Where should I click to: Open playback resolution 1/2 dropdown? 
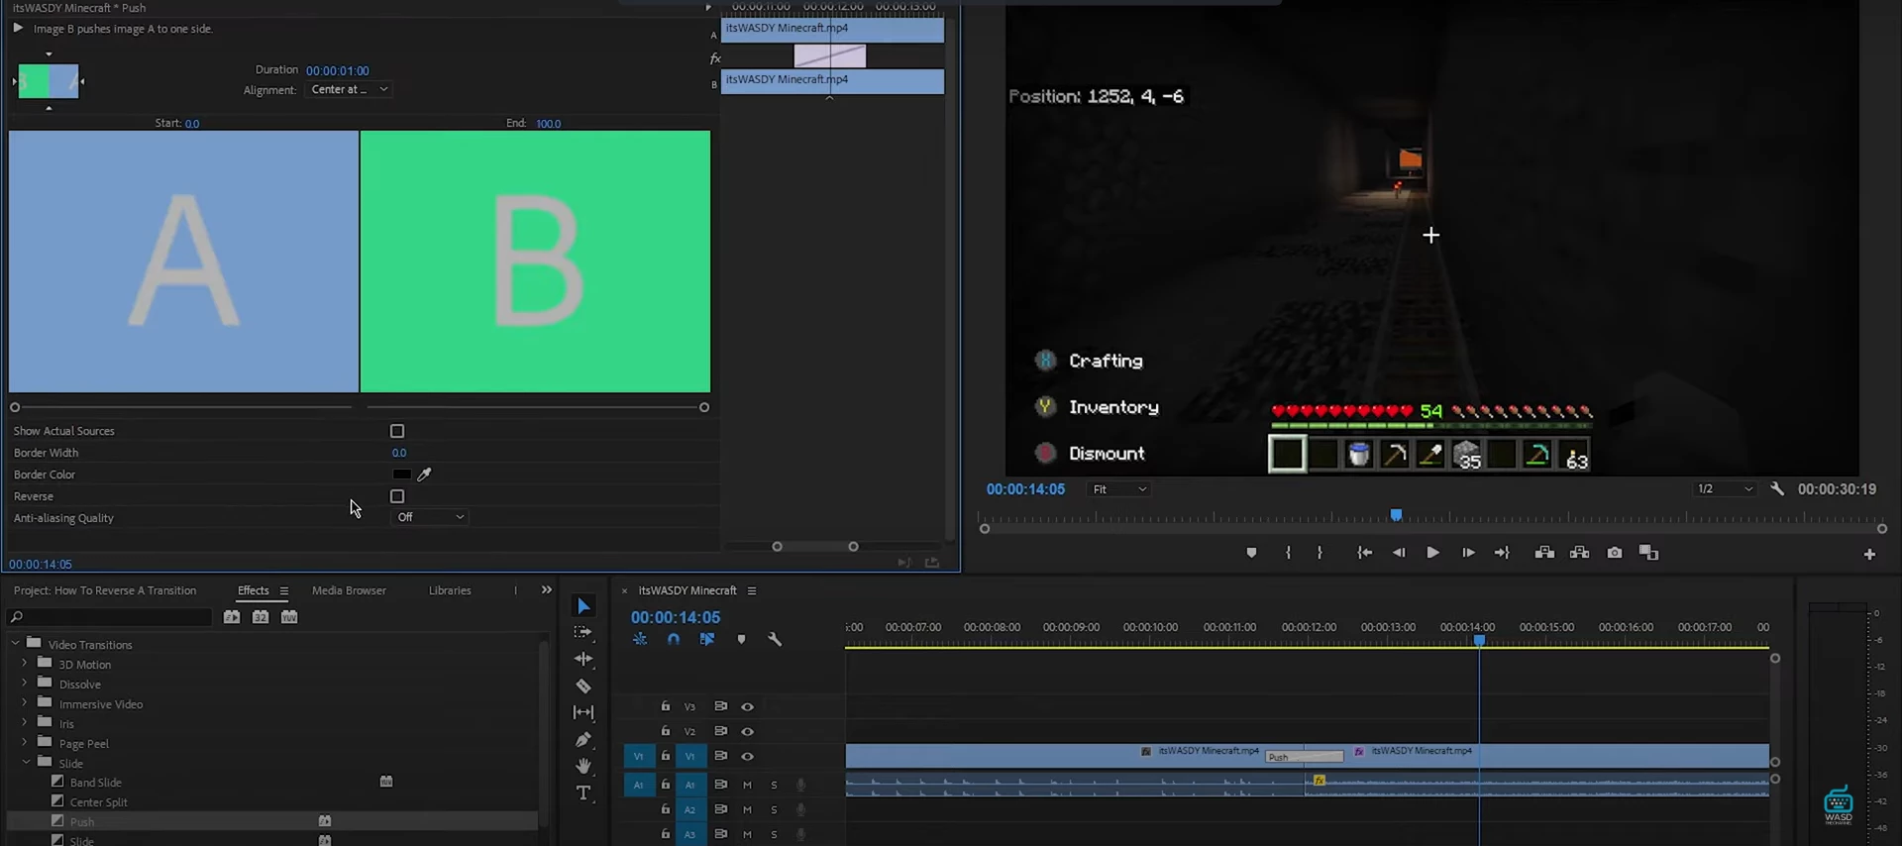pos(1725,488)
